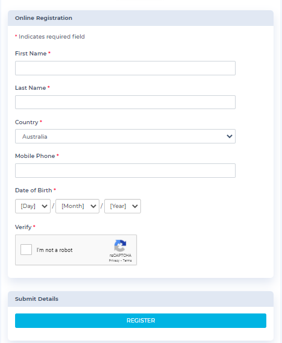Click the Last Name field label

(x=31, y=88)
